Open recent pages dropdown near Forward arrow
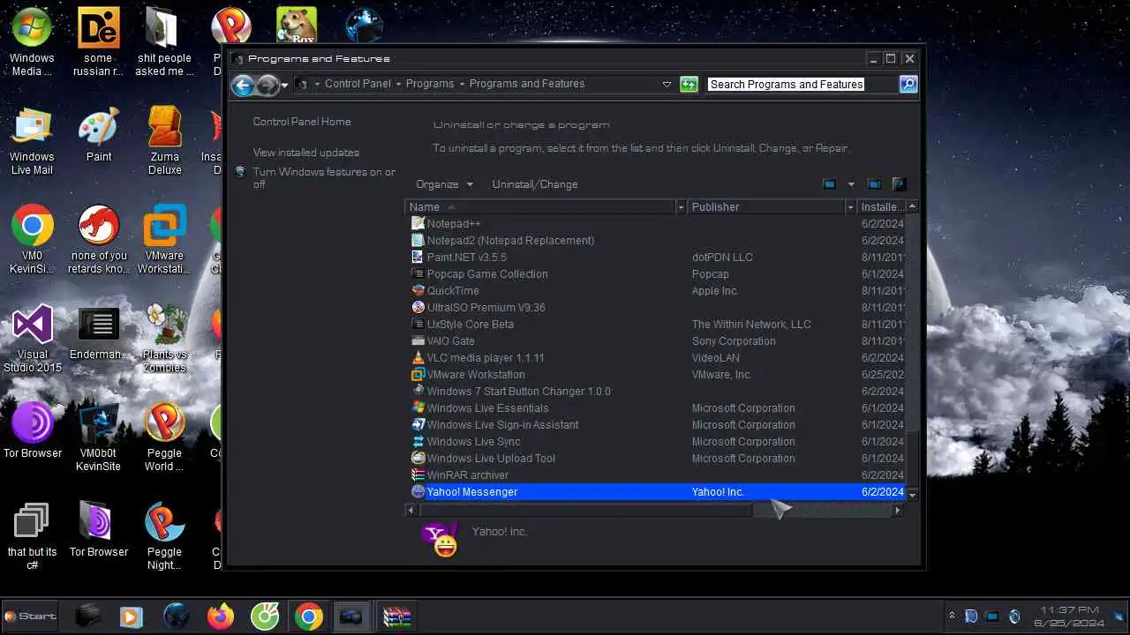 coord(284,86)
